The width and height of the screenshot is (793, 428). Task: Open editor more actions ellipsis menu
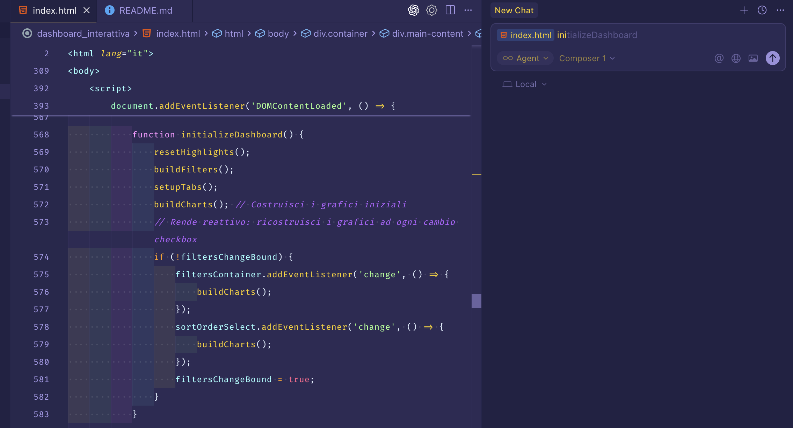[468, 10]
